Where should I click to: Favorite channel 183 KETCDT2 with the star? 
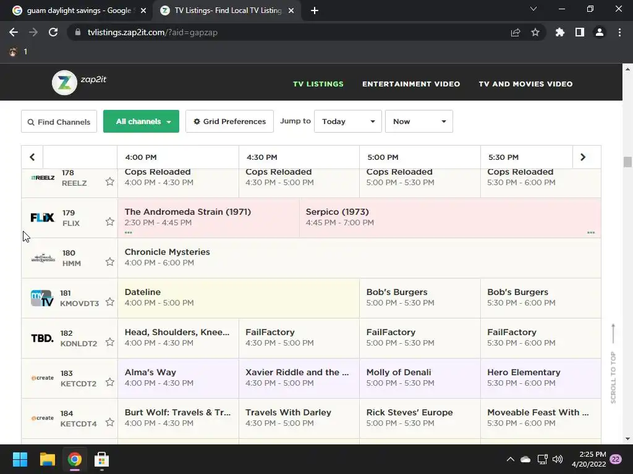tap(110, 382)
